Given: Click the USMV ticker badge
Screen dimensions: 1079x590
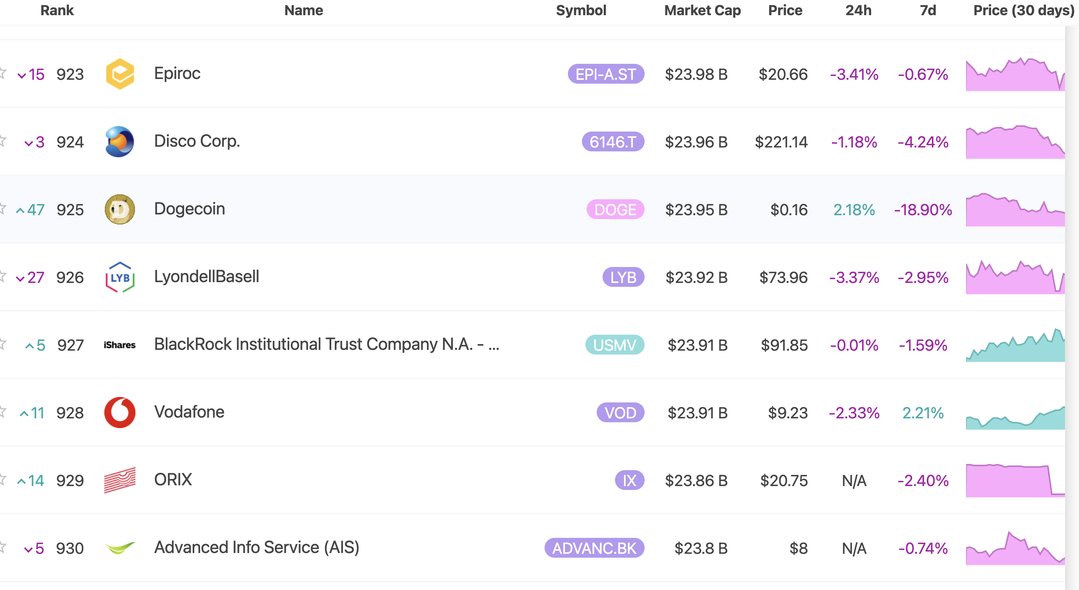Looking at the screenshot, I should (x=615, y=345).
